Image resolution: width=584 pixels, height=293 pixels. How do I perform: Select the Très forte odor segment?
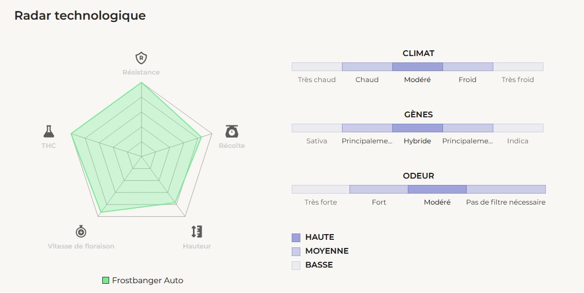pyautogui.click(x=321, y=189)
